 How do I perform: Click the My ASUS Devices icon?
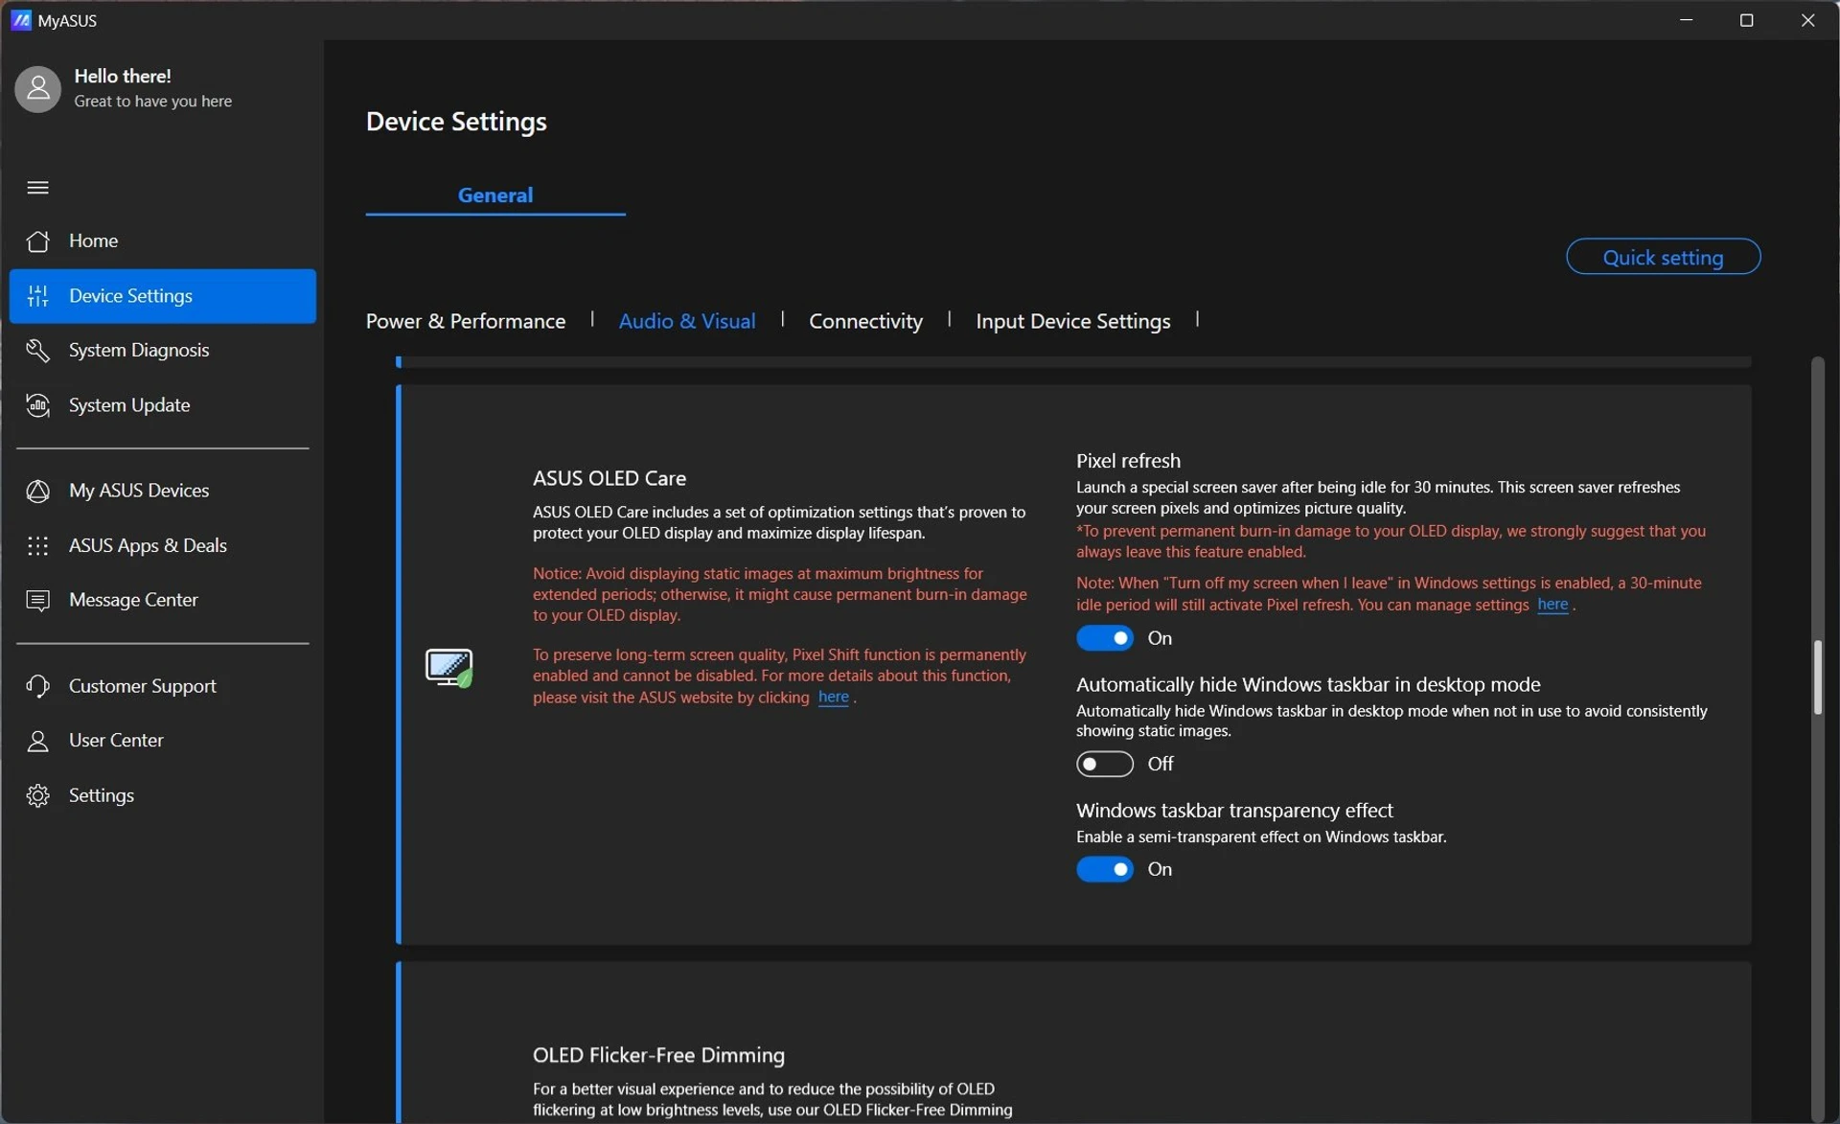[x=37, y=491]
